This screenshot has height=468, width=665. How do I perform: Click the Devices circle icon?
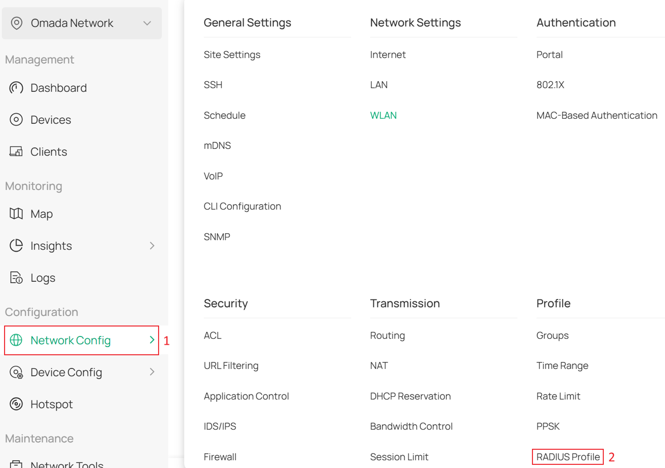point(16,120)
